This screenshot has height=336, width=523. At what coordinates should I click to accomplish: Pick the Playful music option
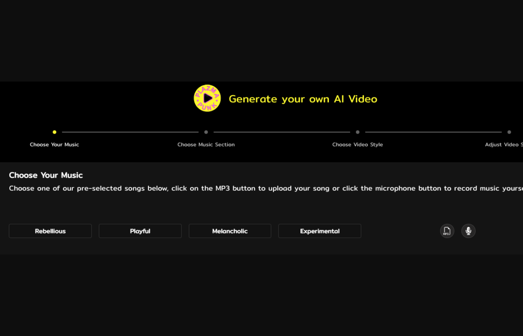140,231
